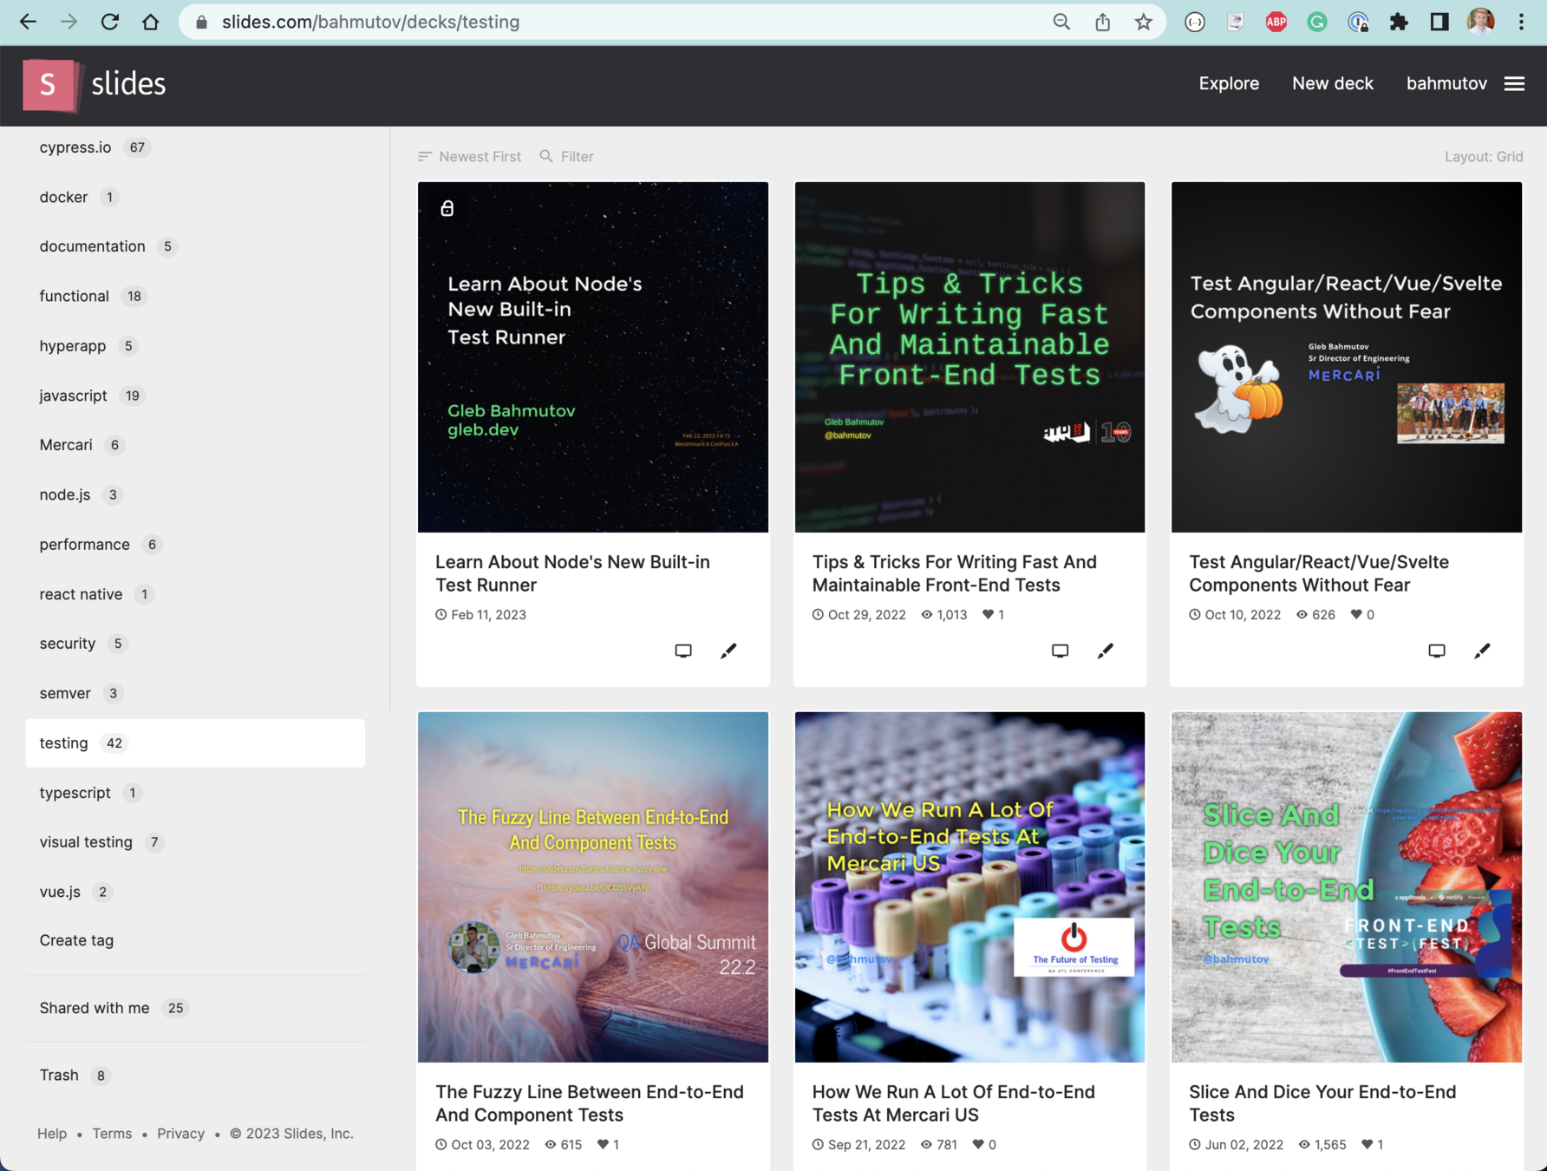Bookmark this page with the star icon
The height and width of the screenshot is (1171, 1547).
1143,22
